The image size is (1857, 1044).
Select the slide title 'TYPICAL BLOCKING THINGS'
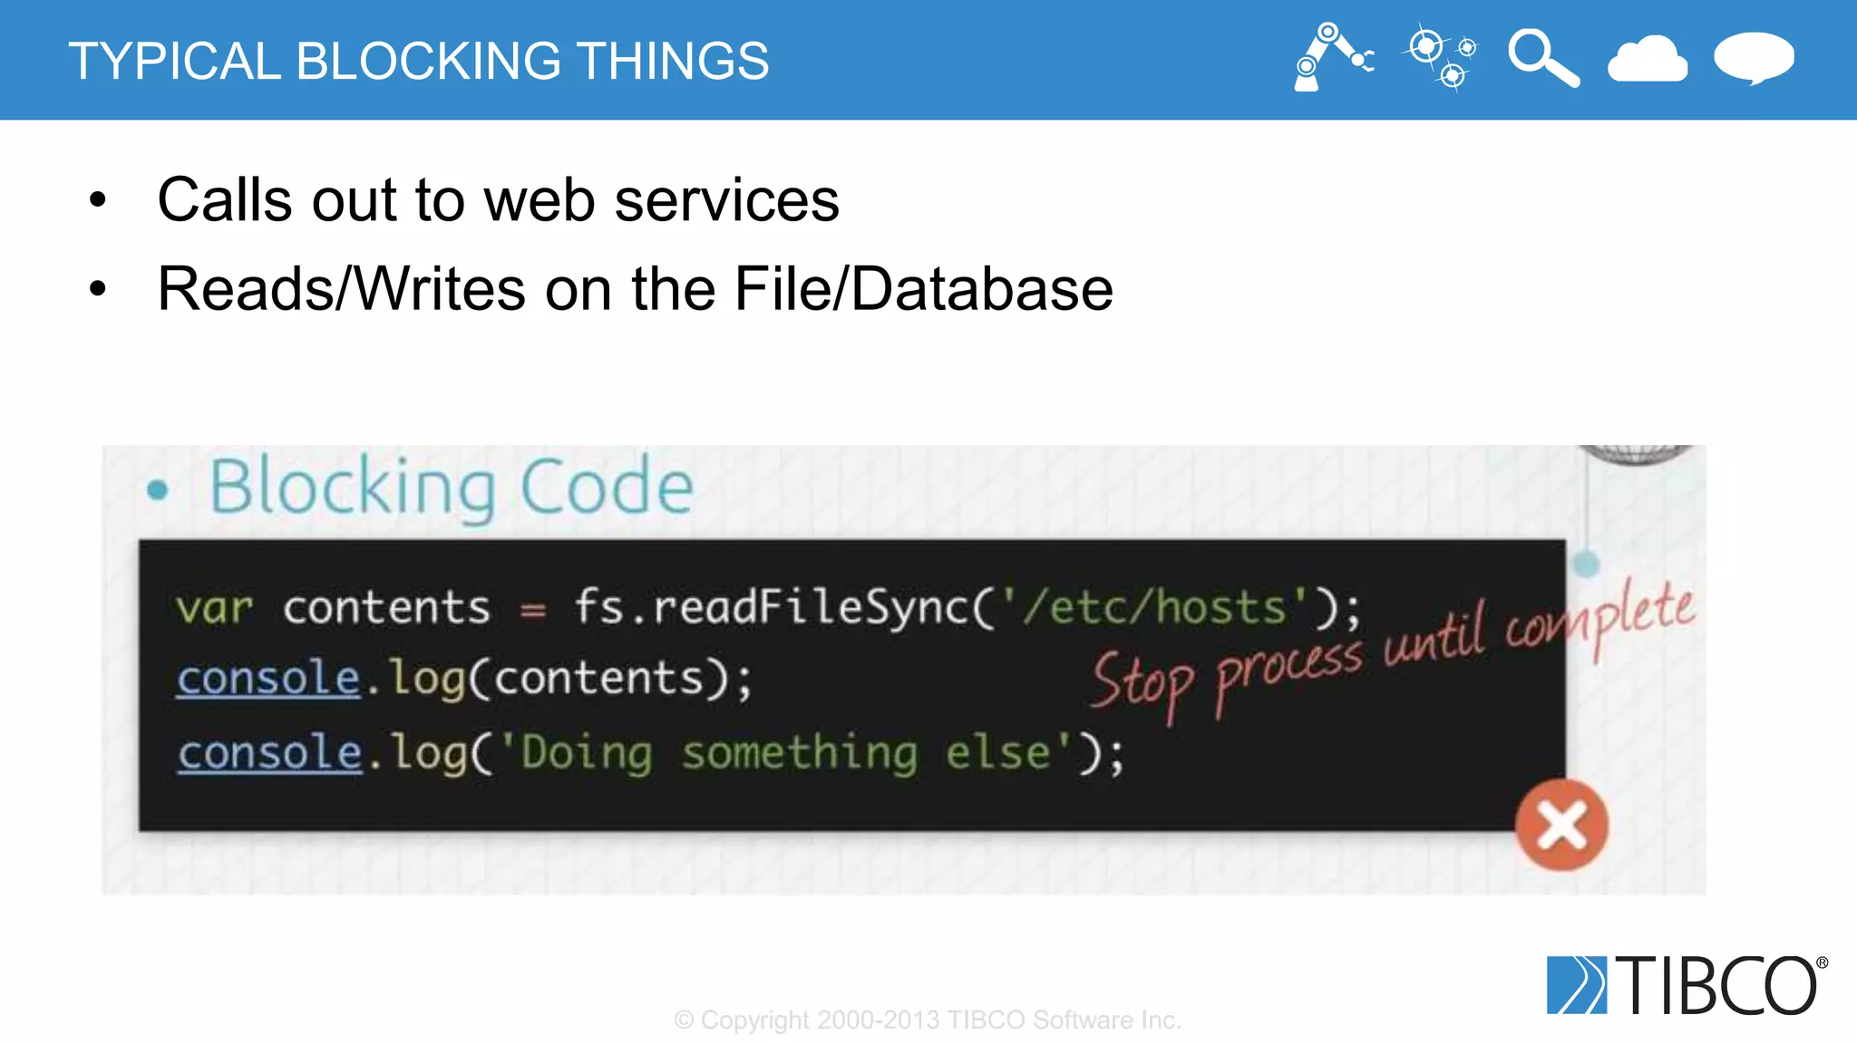(x=419, y=61)
